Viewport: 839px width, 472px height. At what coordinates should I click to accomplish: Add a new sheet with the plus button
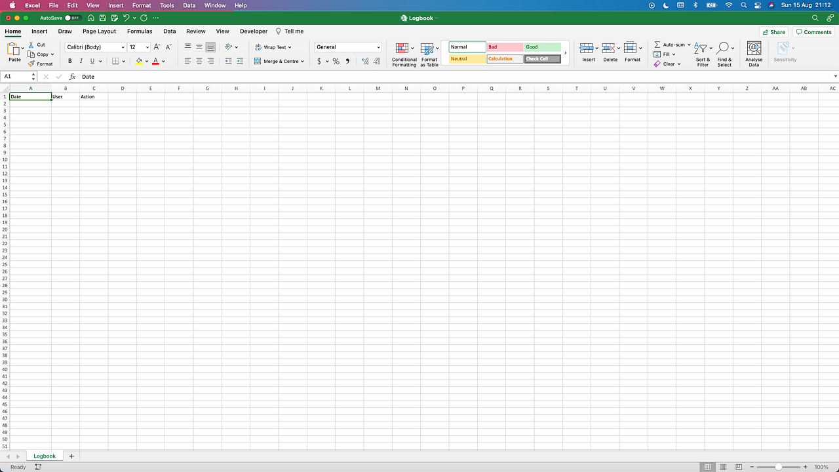pos(71,456)
